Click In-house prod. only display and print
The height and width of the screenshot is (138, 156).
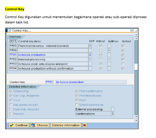53,64
